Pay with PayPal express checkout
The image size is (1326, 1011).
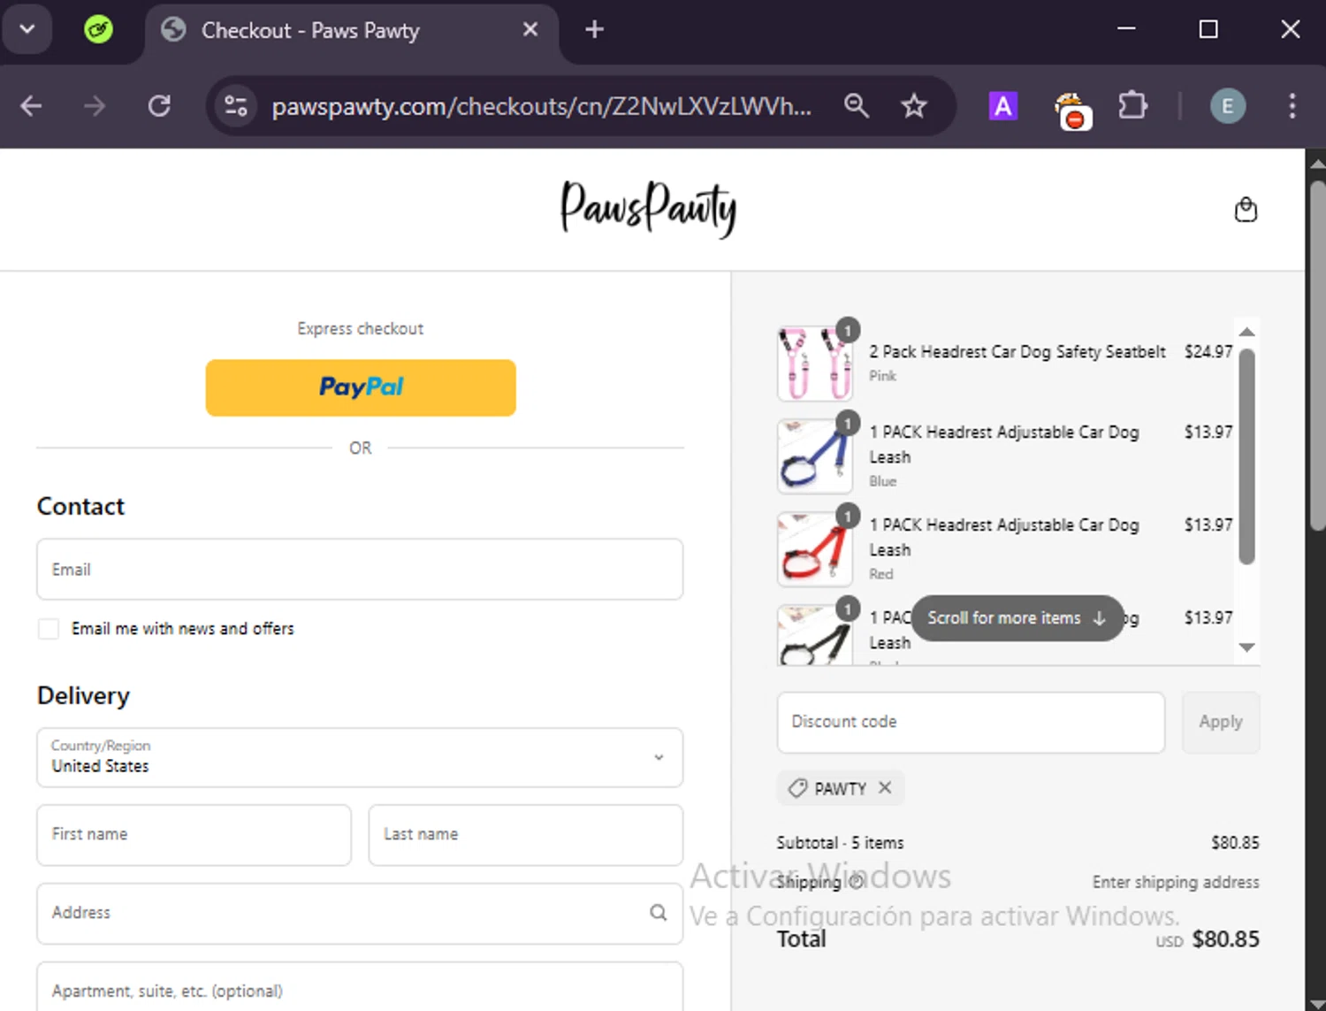click(361, 387)
